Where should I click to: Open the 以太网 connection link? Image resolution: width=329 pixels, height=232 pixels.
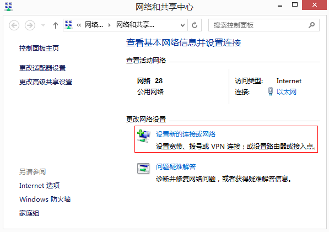[286, 91]
